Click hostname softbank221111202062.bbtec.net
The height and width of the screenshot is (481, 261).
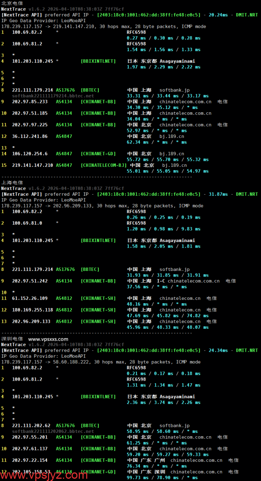[x=53, y=431]
